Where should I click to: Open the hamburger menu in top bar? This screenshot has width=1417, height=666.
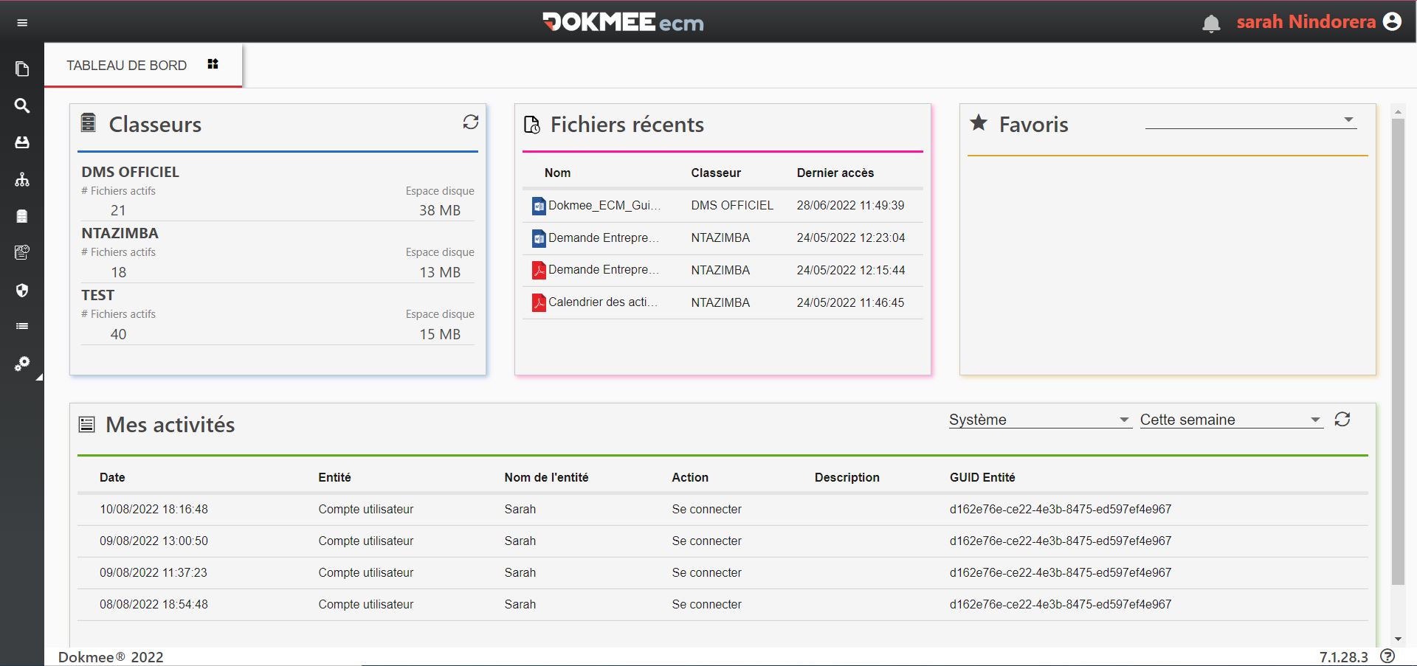22,23
